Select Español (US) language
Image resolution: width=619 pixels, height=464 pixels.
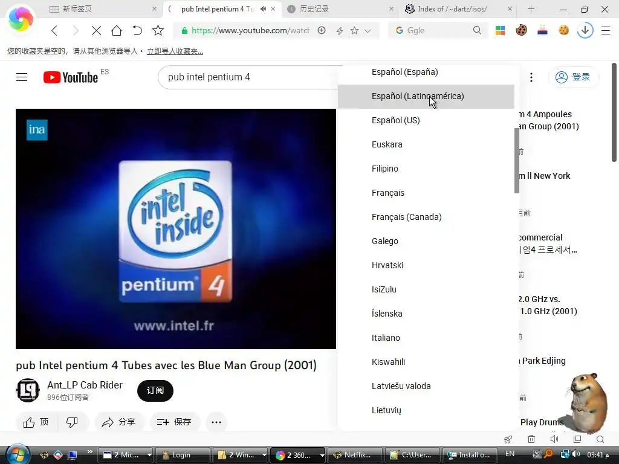[x=426, y=120]
